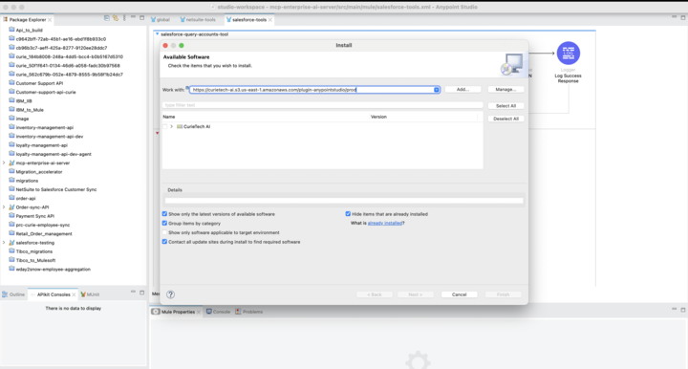Expand the Order-sync-API project
688x369 pixels.
(x=4, y=207)
